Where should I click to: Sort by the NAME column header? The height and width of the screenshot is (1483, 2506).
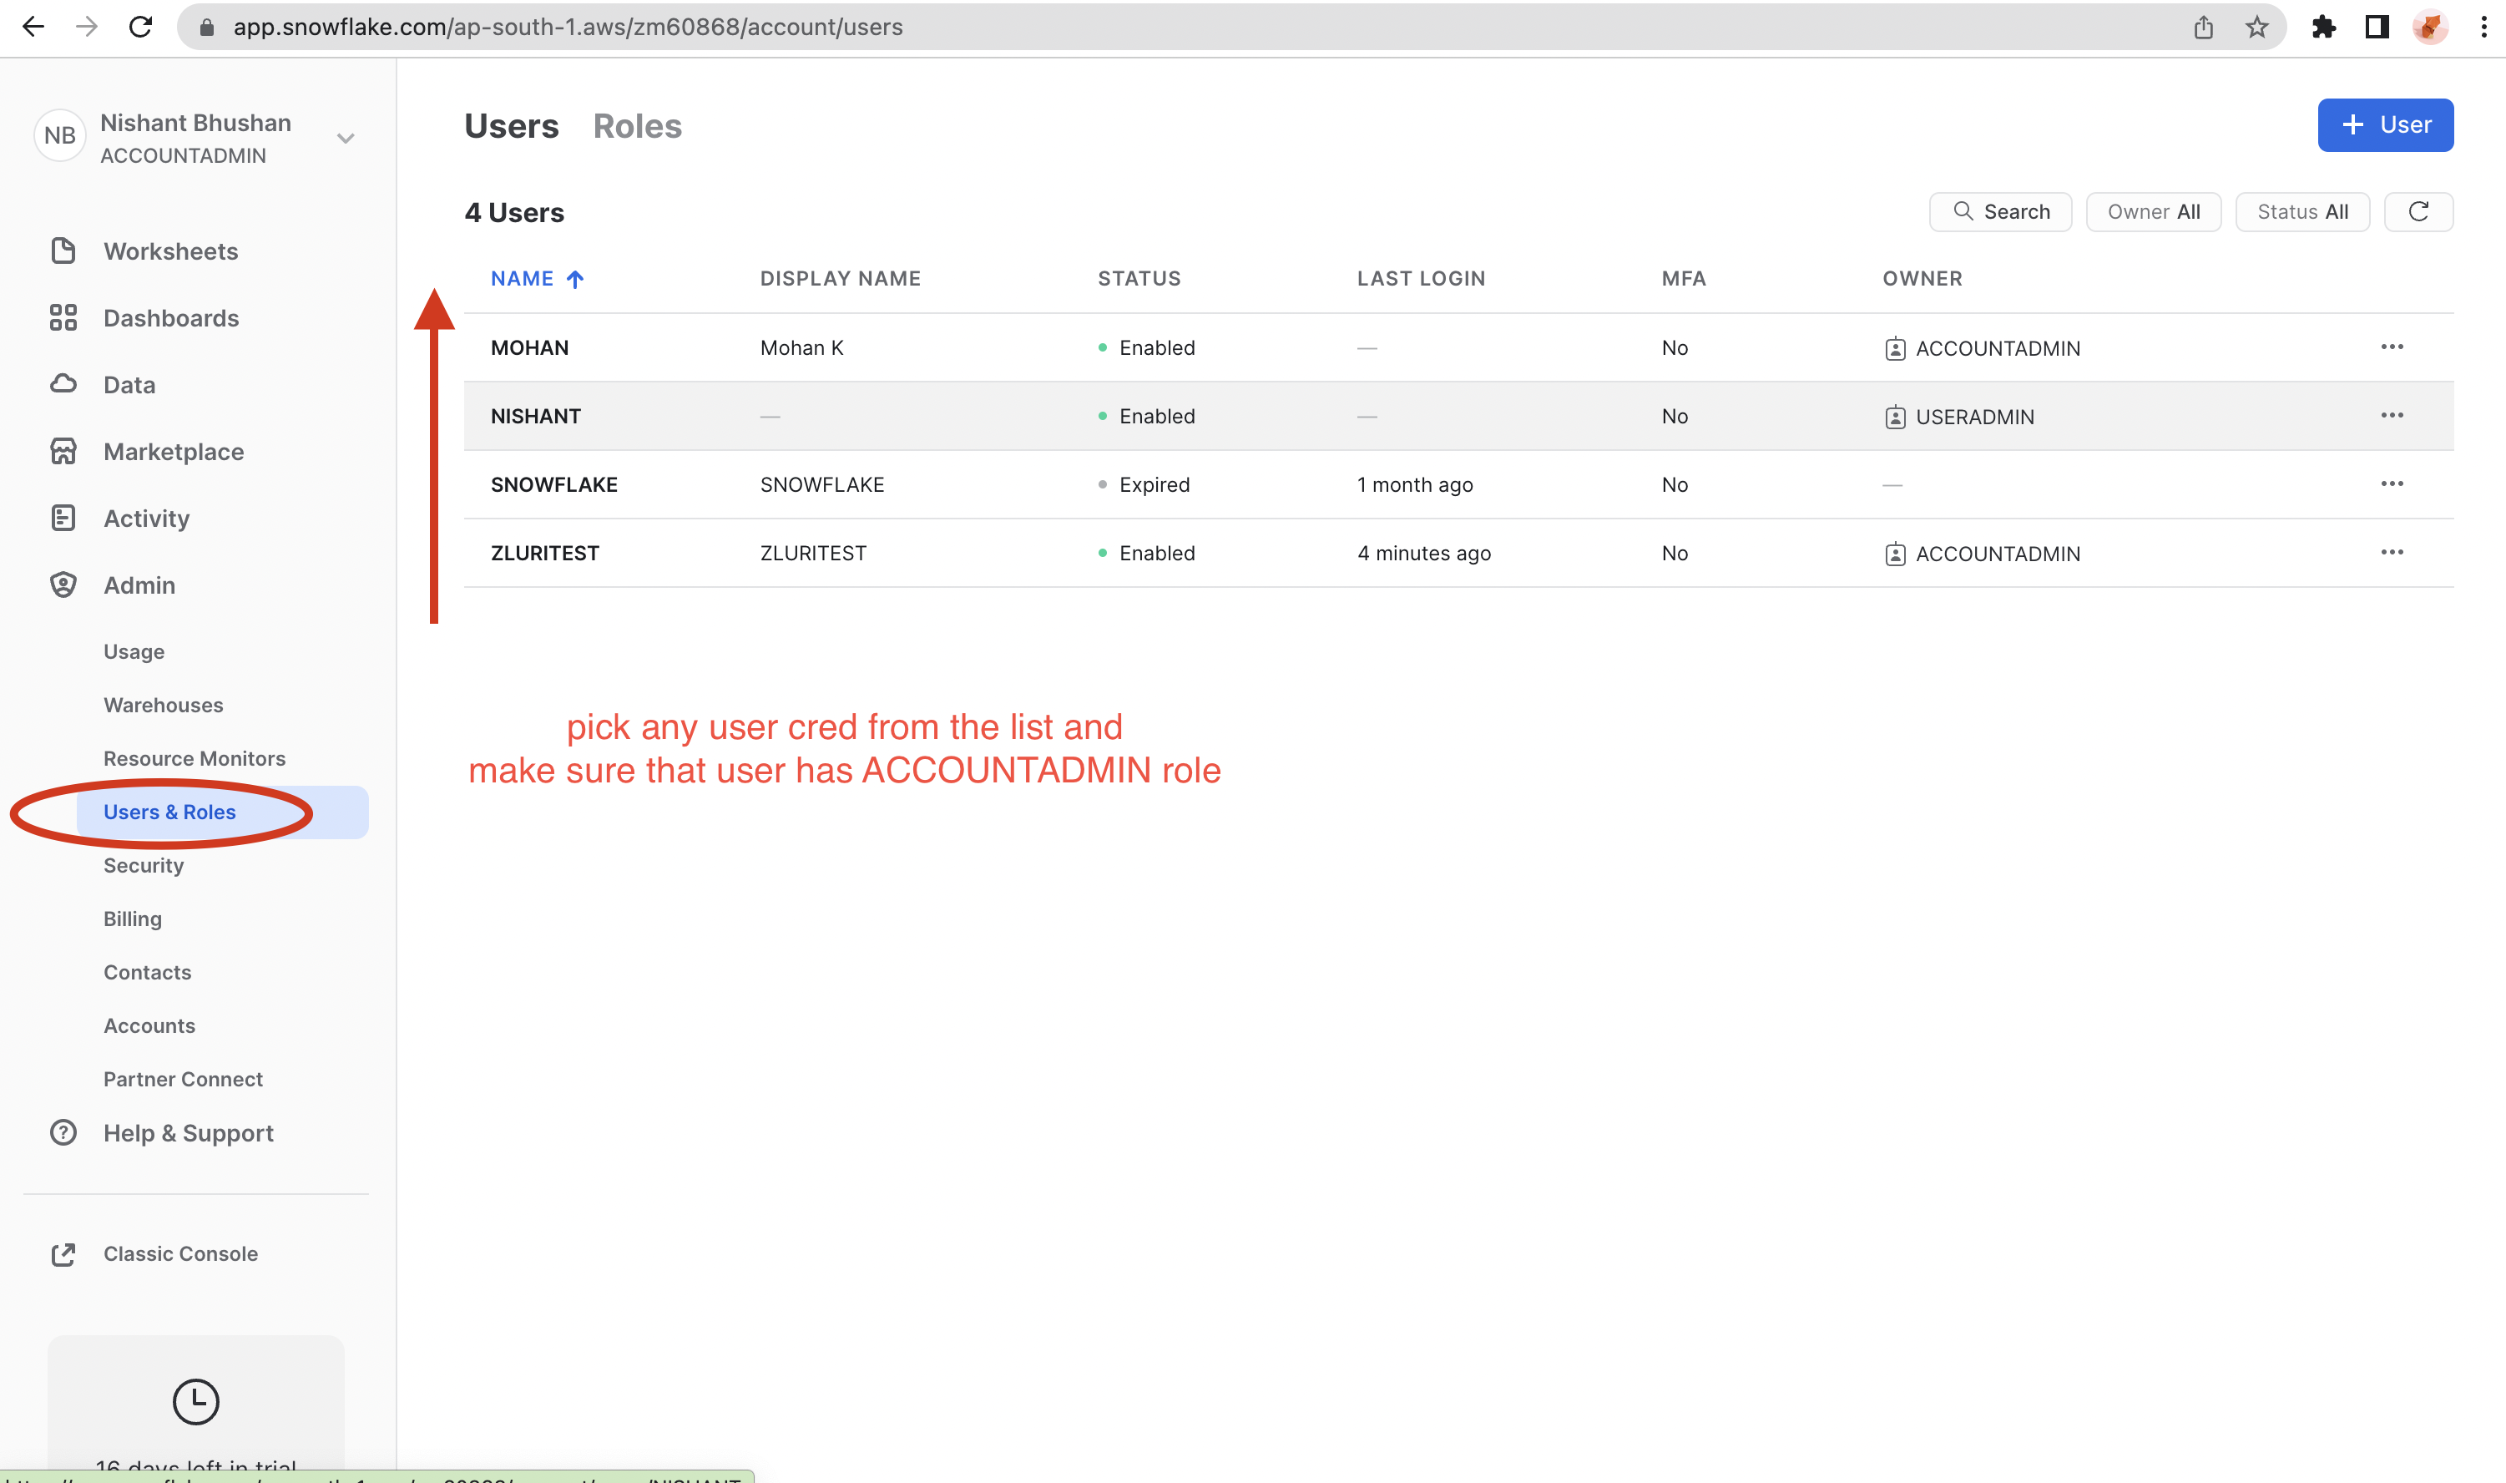(x=537, y=278)
